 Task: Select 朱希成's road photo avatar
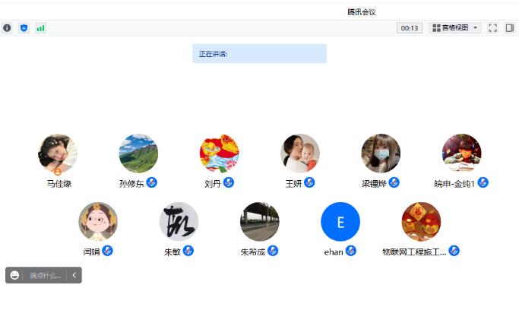pos(260,222)
